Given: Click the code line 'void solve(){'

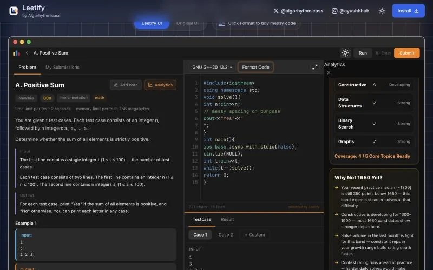Looking at the screenshot, I should click(x=222, y=97).
